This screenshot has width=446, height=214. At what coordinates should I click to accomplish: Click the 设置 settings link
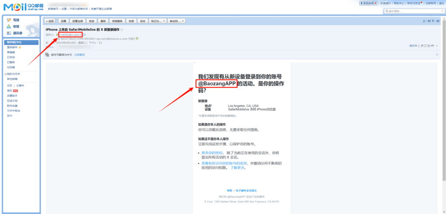click(x=64, y=9)
